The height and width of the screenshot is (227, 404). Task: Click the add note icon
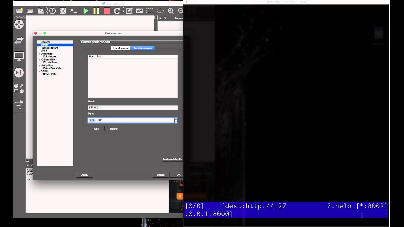pyautogui.click(x=129, y=11)
